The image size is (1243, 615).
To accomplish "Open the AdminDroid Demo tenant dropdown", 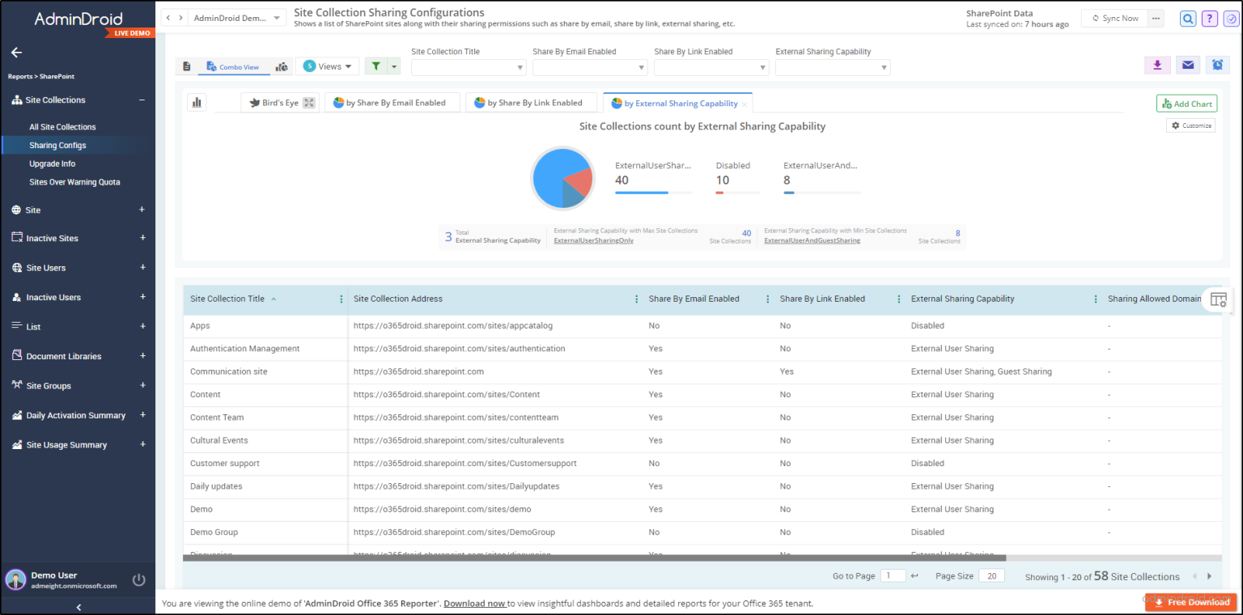I will click(x=237, y=18).
